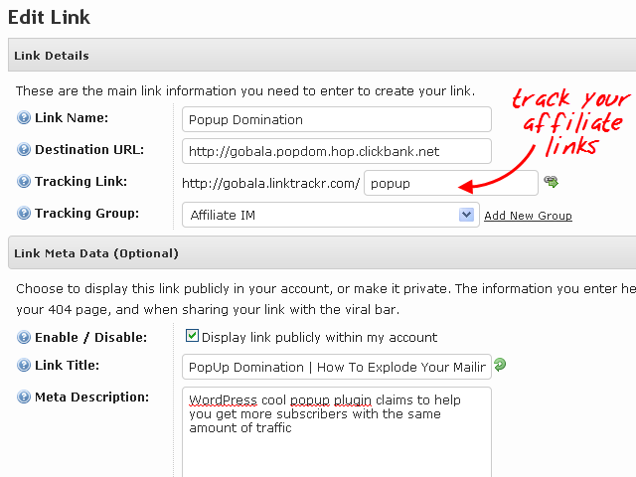Click the tracking link slug field
This screenshot has height=477, width=636.
pyautogui.click(x=451, y=183)
